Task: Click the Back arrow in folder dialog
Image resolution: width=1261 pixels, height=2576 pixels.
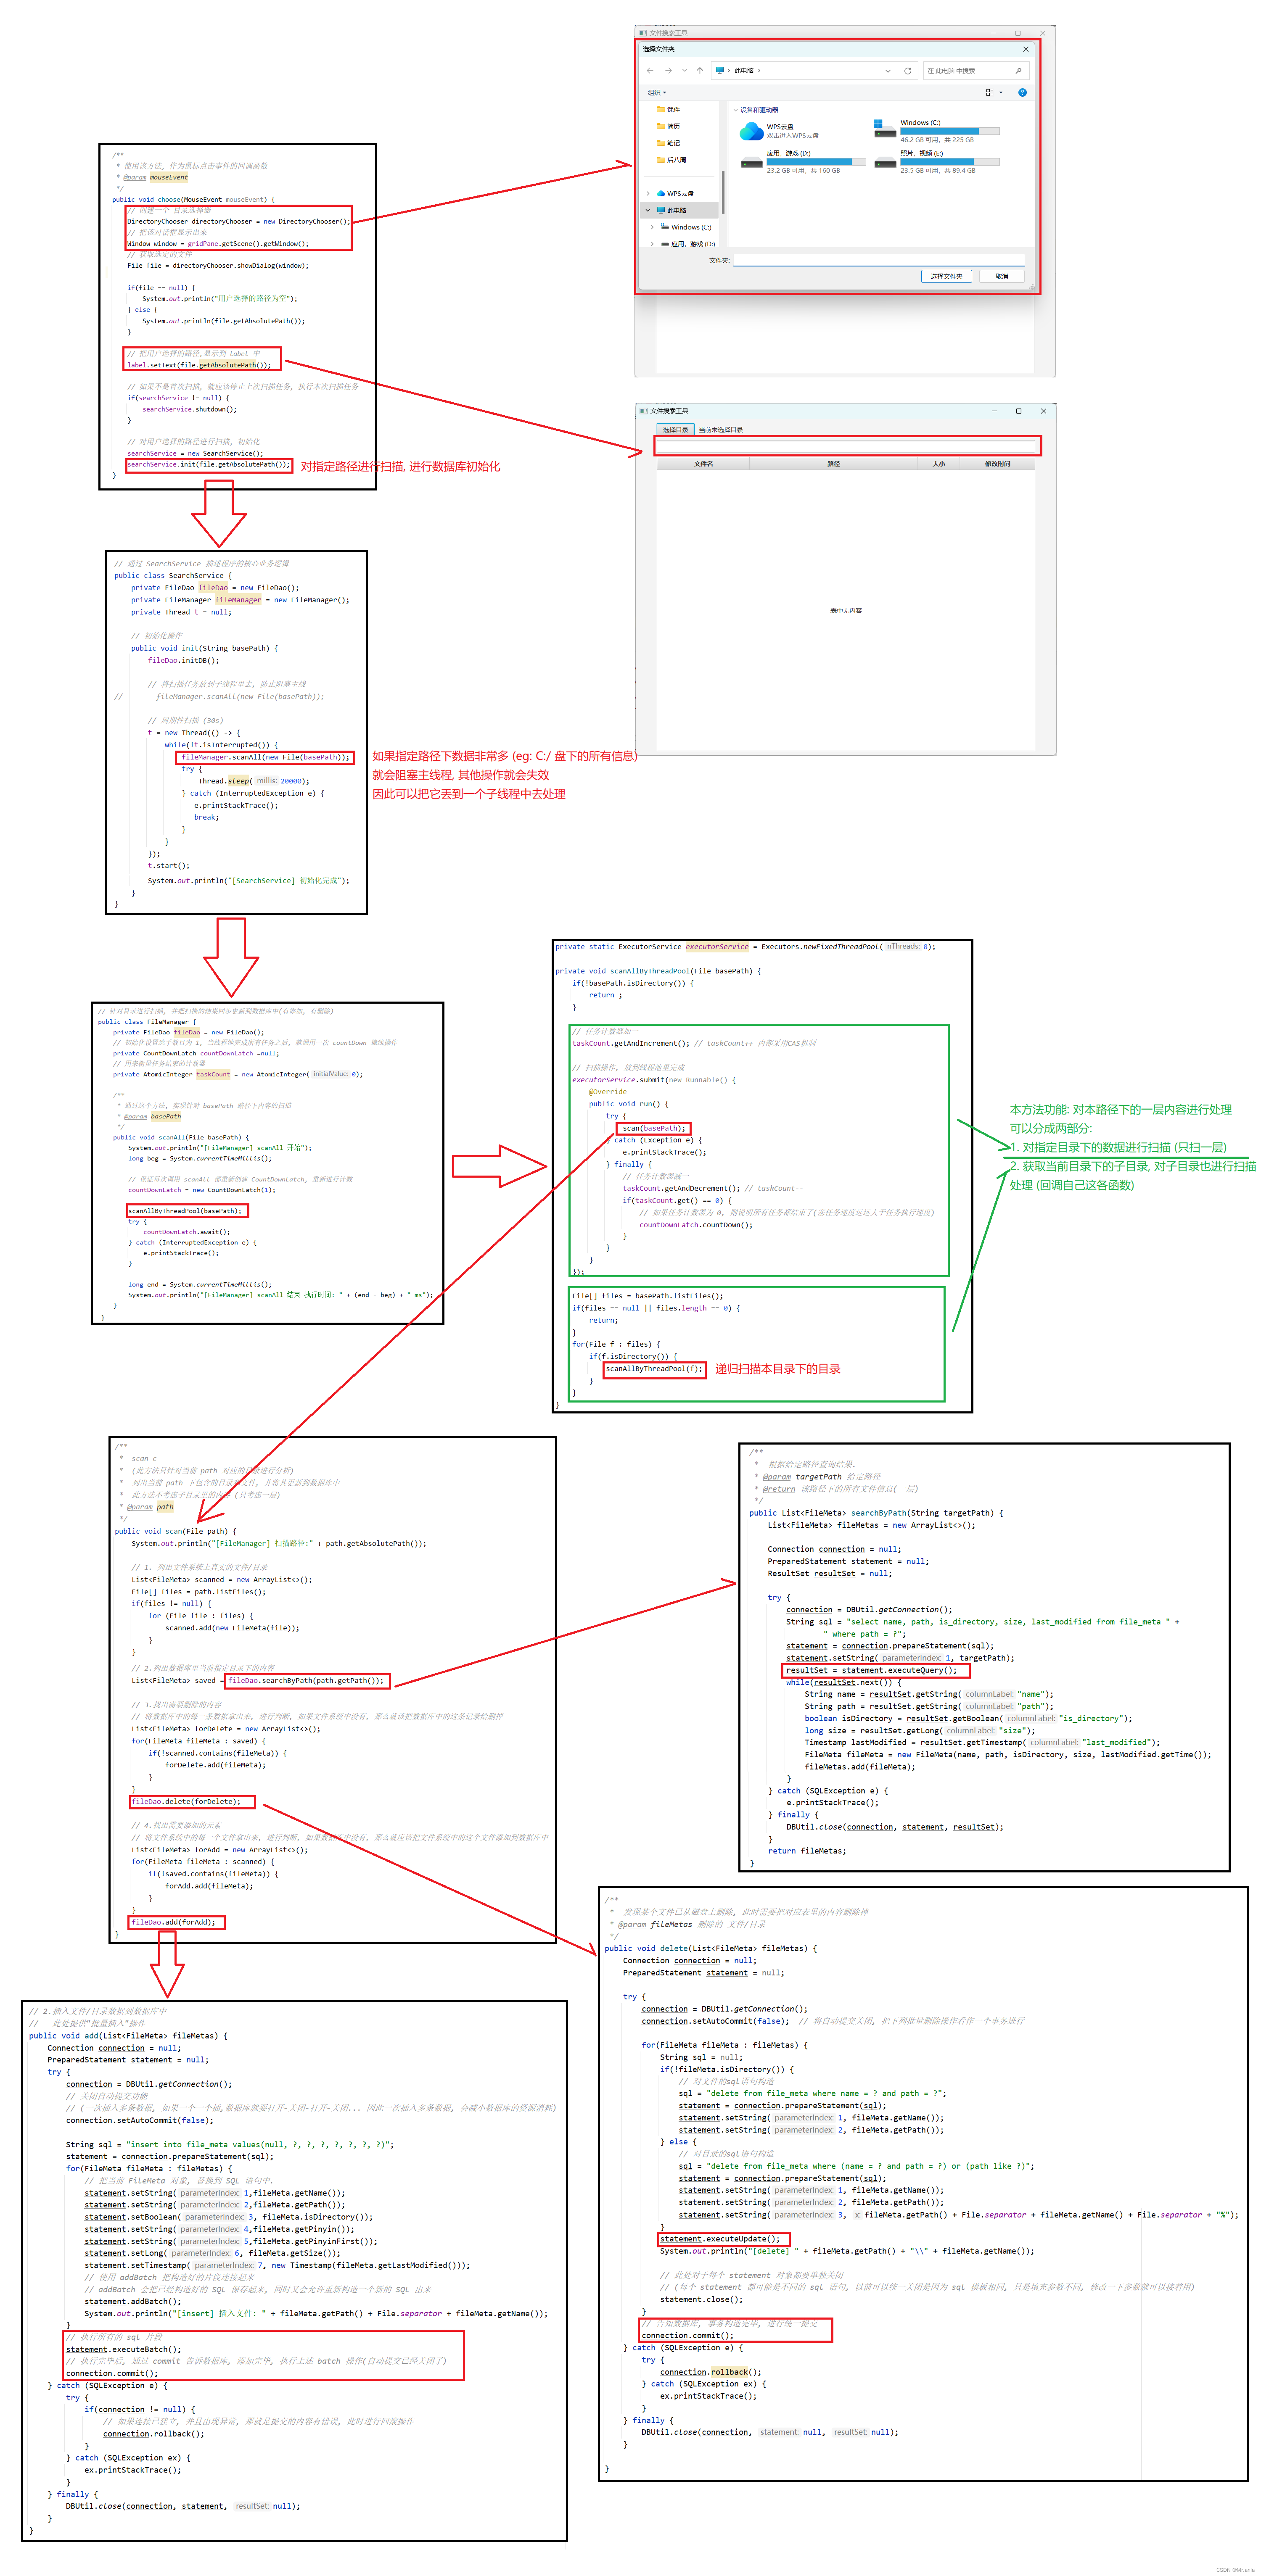Action: 650,71
